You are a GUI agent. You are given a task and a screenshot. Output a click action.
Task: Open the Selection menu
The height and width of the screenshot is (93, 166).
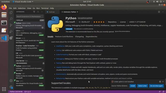click(22, 8)
